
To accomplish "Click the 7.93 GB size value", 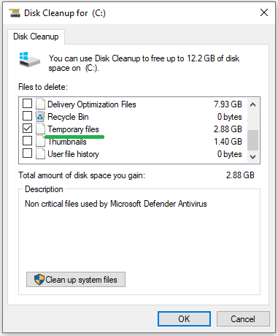I will (x=228, y=104).
